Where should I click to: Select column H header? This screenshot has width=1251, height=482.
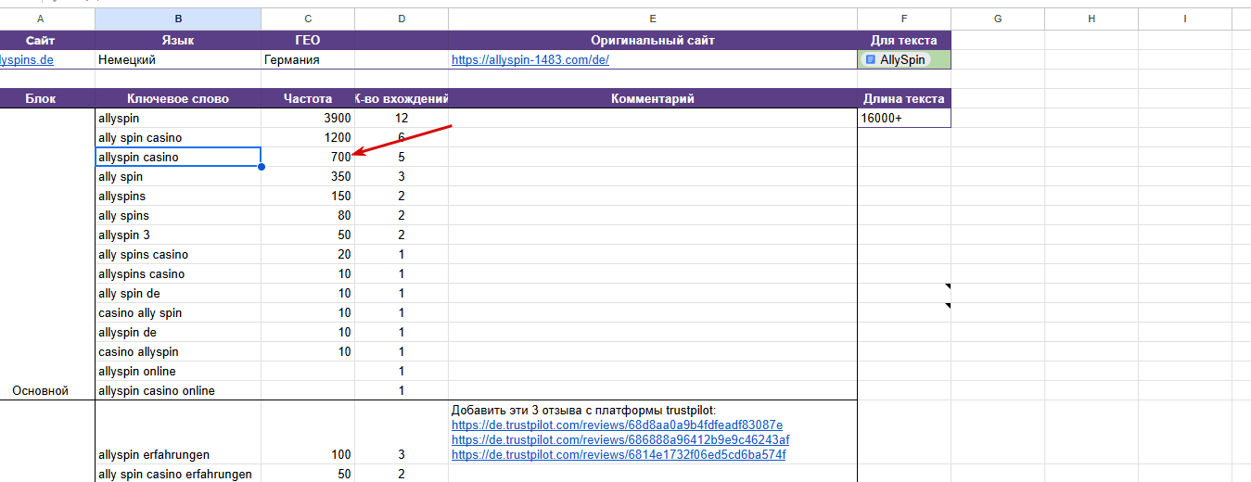click(1091, 19)
